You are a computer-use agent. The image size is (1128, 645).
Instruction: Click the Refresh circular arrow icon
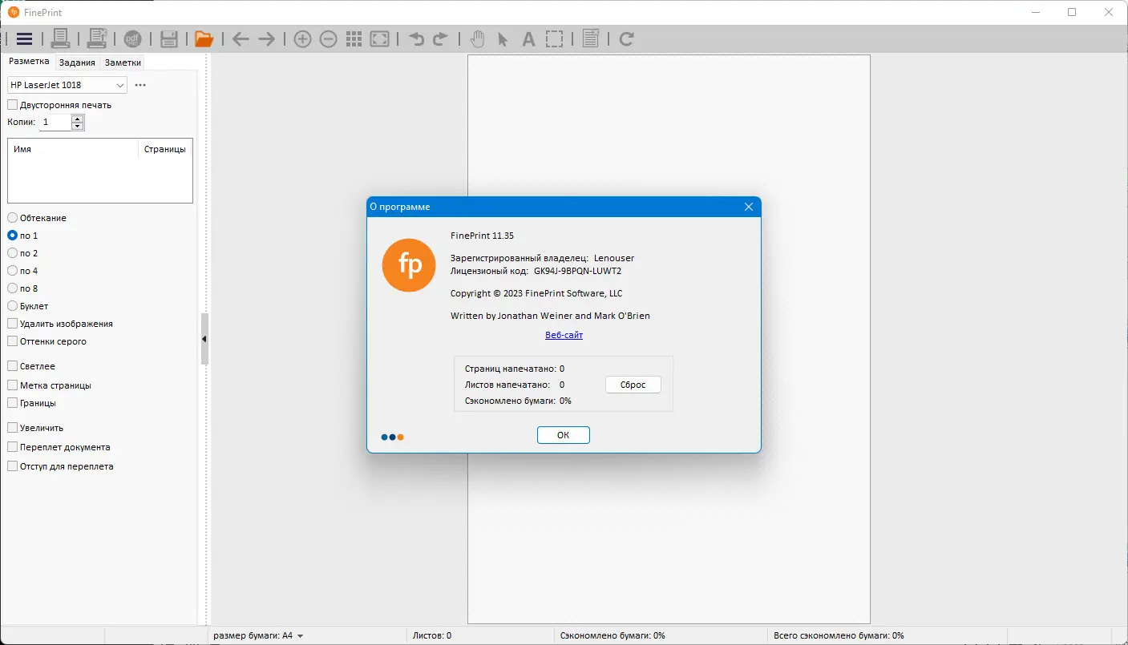pyautogui.click(x=627, y=38)
